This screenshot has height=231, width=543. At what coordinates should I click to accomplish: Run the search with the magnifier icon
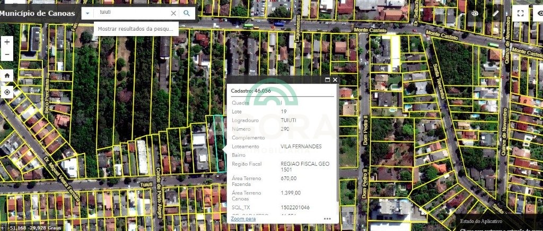[187, 13]
